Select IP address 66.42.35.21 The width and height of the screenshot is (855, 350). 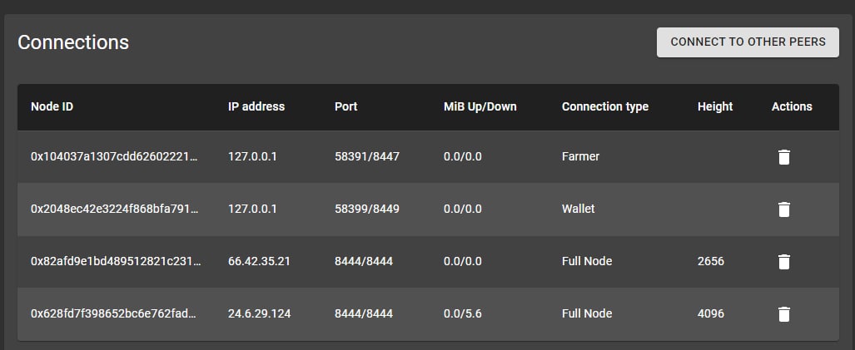pos(259,261)
